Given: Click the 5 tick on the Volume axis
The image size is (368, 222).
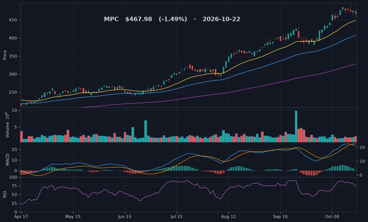Looking at the screenshot, I should pos(16,127).
